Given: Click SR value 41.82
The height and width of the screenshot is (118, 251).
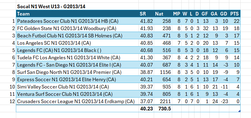Looking at the screenshot, I should pos(146,21).
